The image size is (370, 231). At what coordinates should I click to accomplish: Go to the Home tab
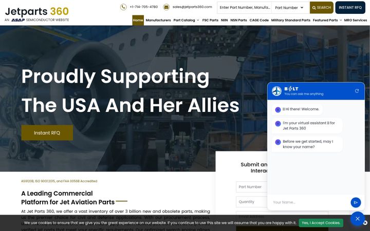(x=138, y=20)
